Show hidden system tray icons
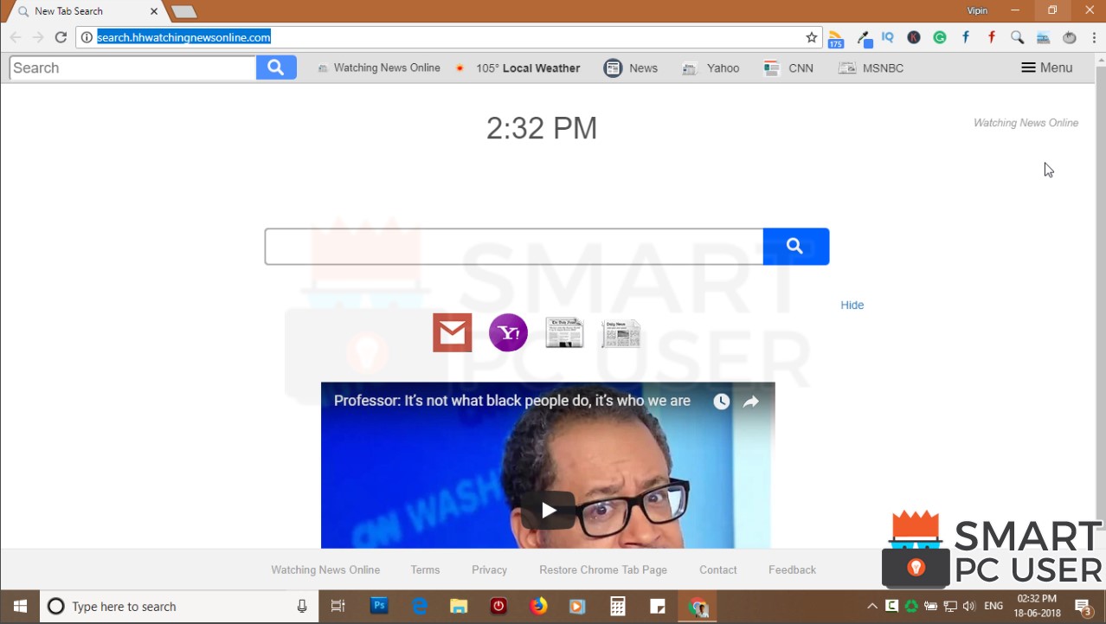 [x=872, y=606]
